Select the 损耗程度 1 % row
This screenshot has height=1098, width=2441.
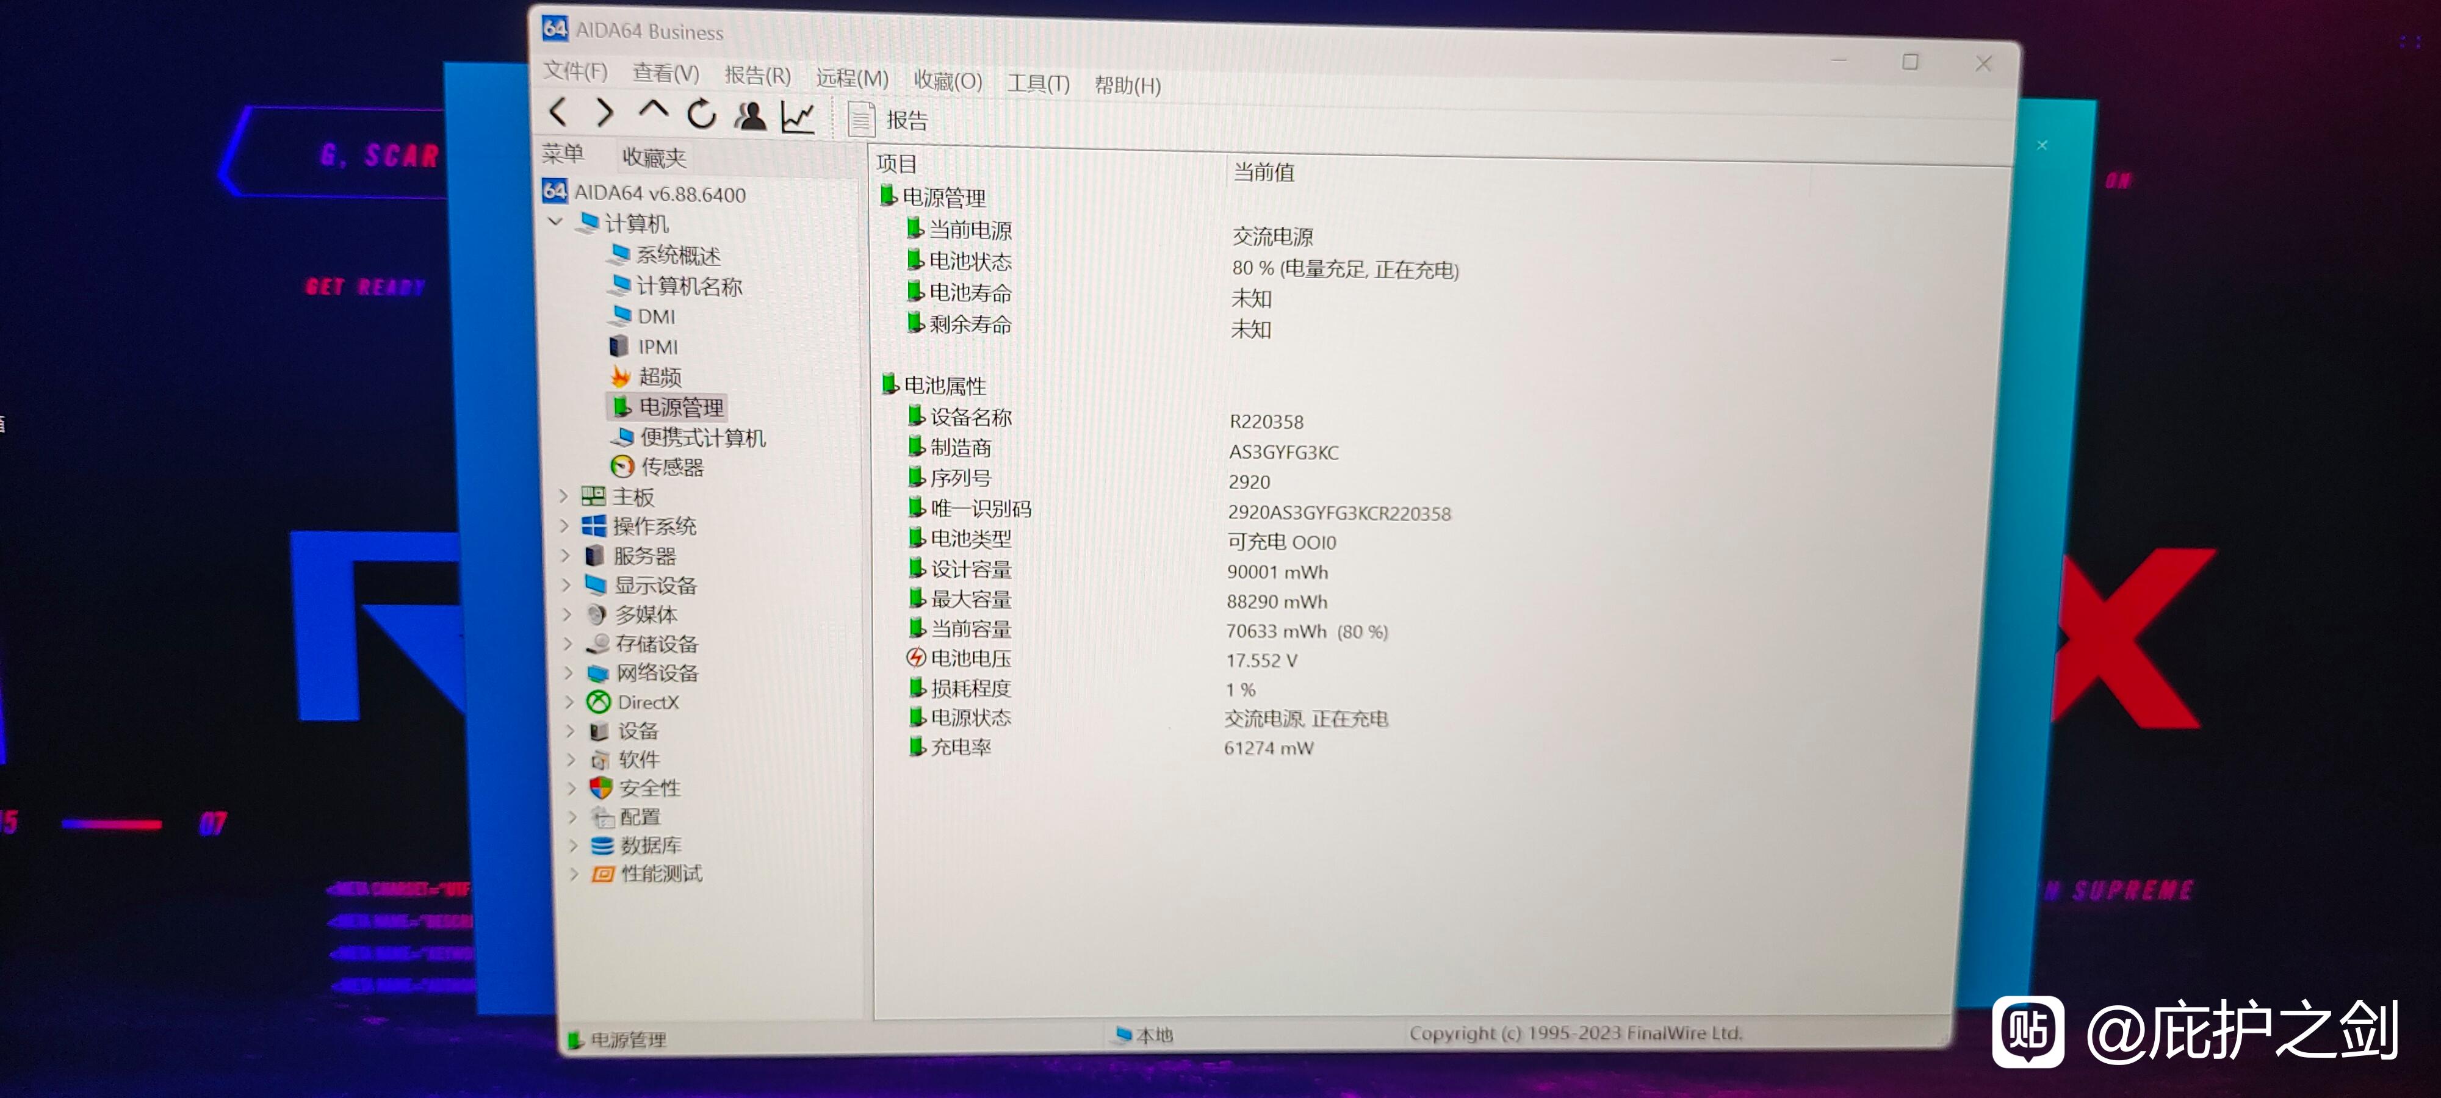coord(1081,688)
